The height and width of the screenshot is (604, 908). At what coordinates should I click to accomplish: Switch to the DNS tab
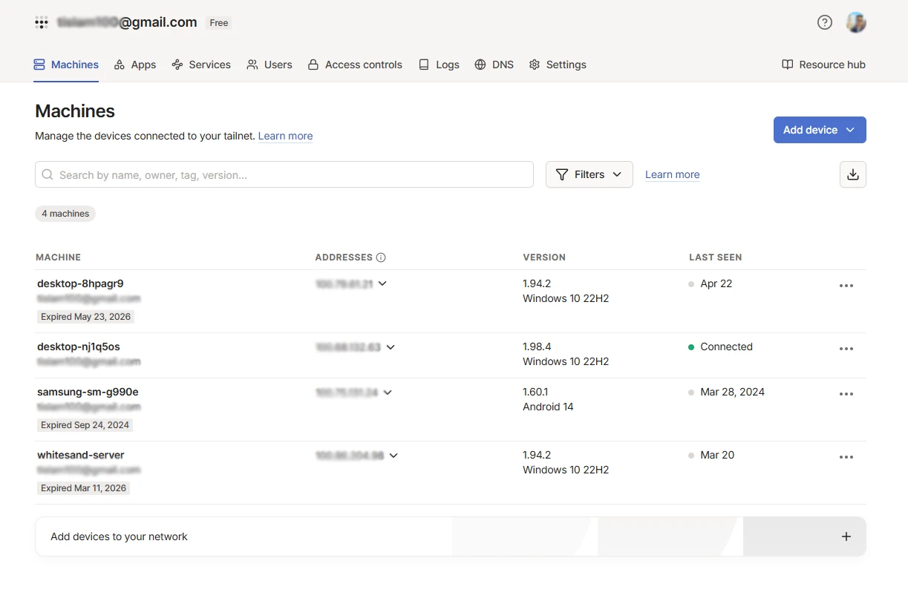point(494,65)
